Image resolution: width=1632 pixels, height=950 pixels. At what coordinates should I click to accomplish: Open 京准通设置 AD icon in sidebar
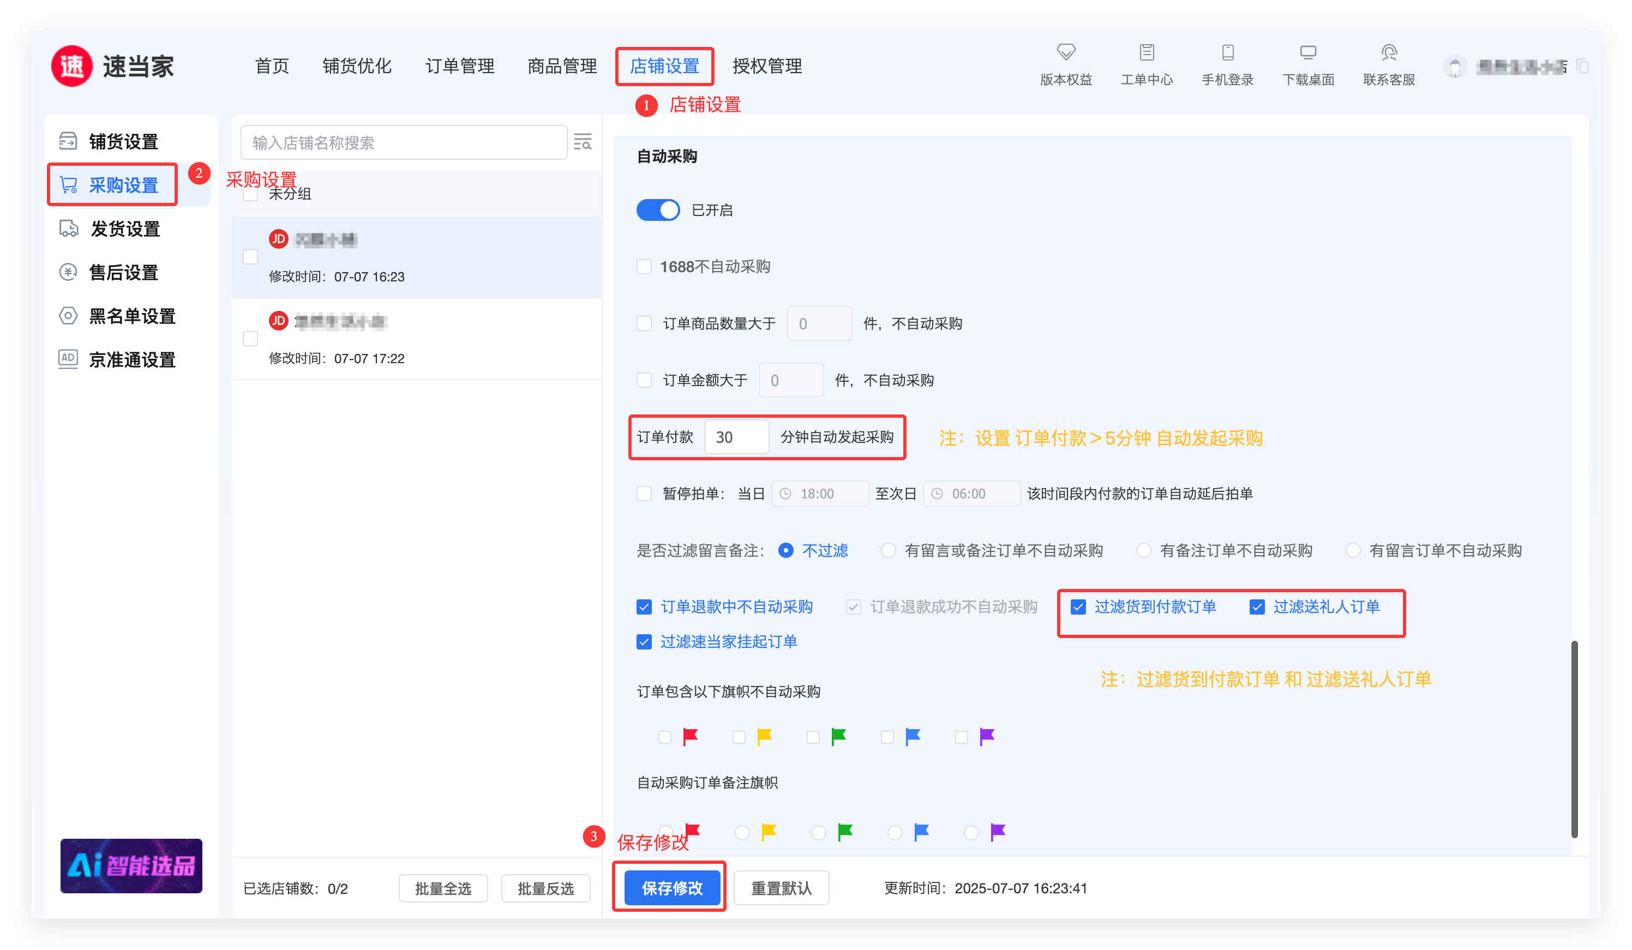(x=68, y=359)
